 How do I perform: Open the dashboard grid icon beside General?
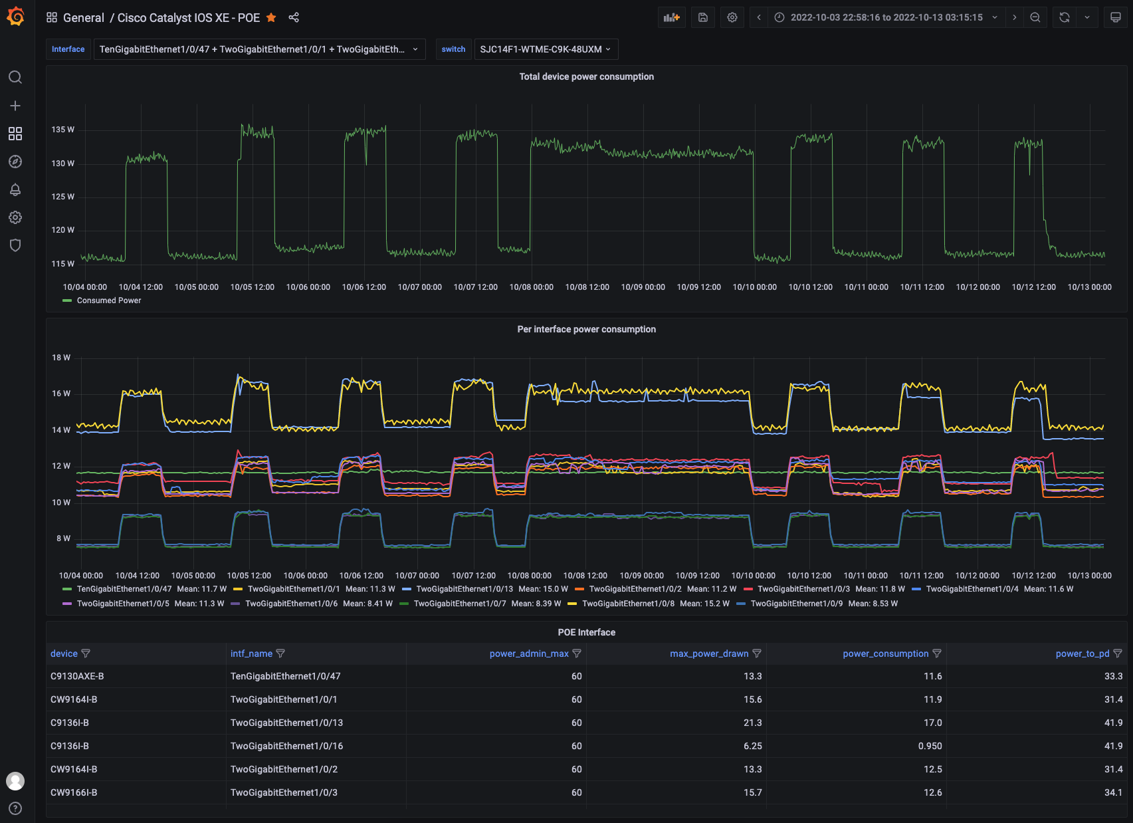click(52, 18)
